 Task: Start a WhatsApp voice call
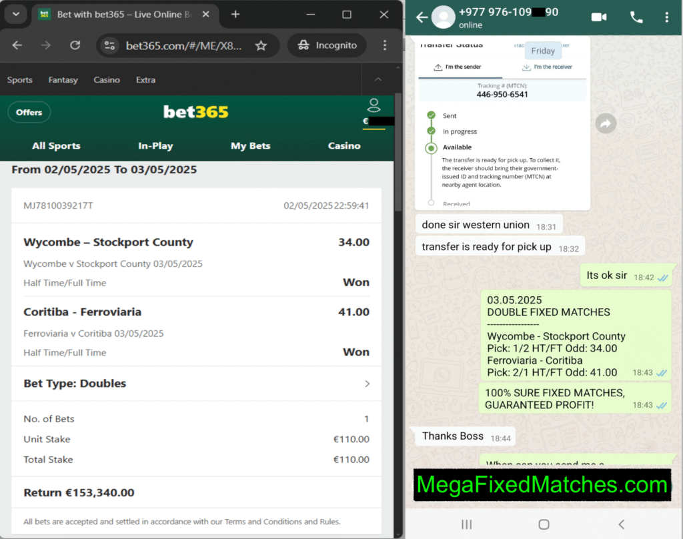tap(636, 17)
